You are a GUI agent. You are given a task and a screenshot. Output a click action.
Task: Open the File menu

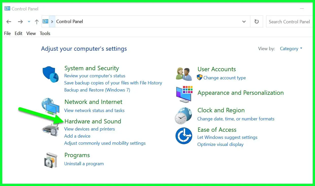(7, 33)
